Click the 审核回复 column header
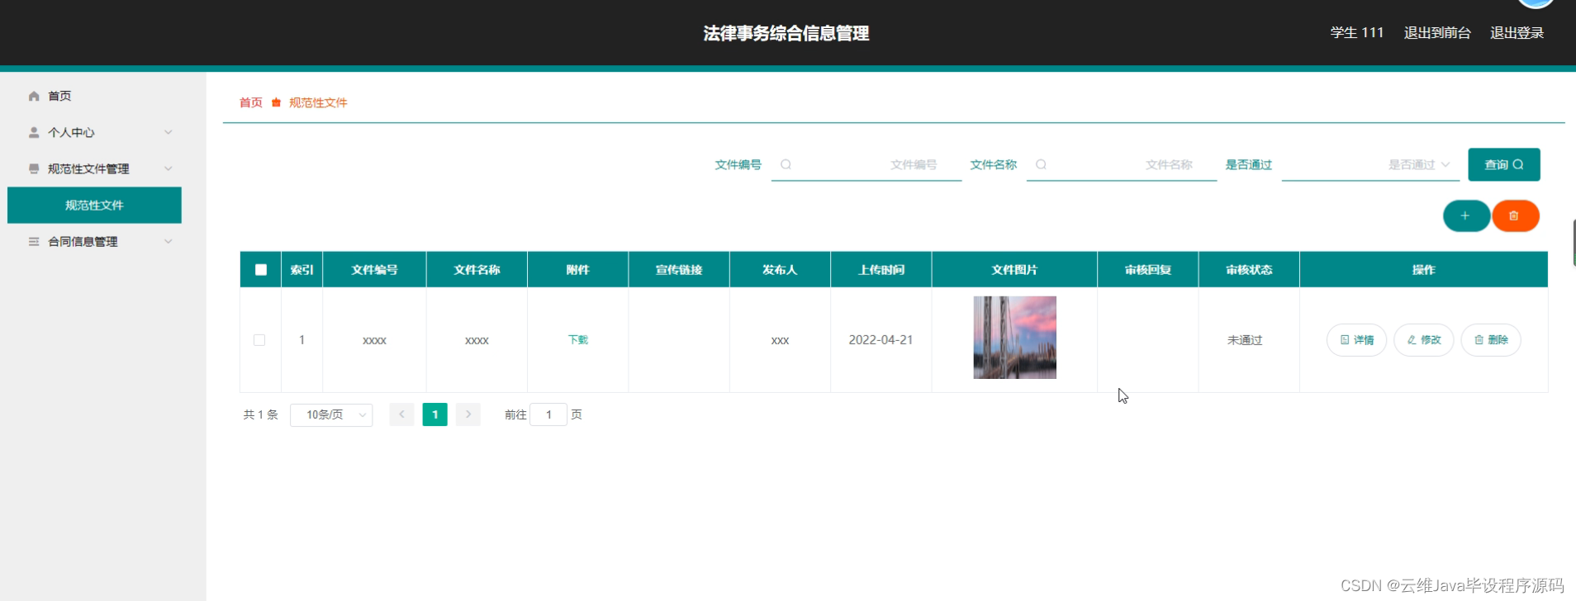This screenshot has height=601, width=1576. tap(1148, 270)
